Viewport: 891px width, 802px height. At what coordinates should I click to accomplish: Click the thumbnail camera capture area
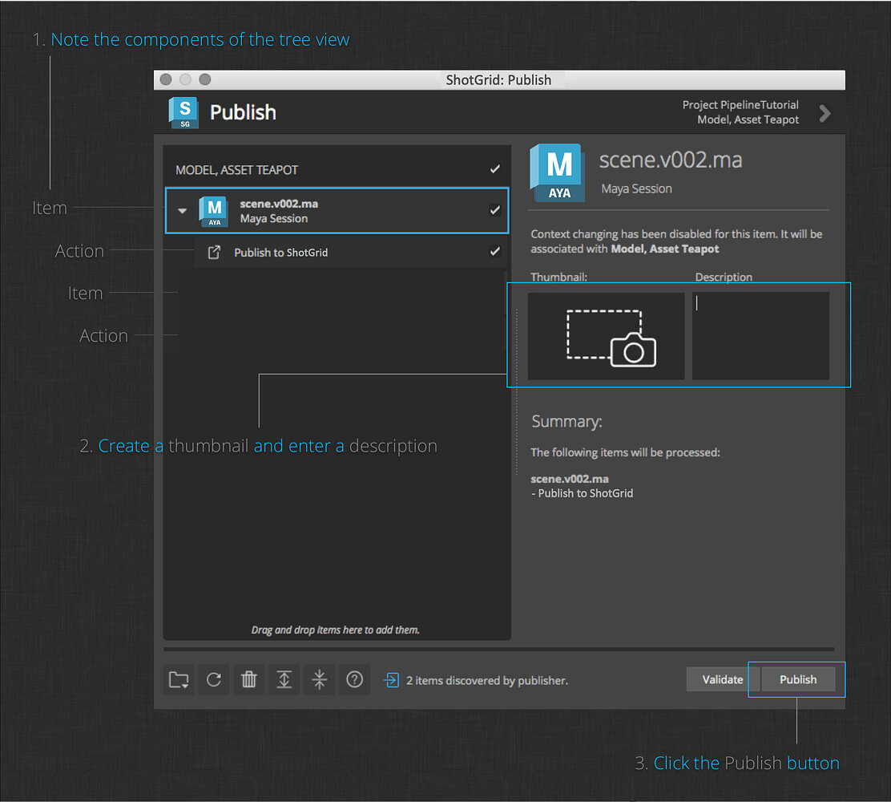point(607,336)
